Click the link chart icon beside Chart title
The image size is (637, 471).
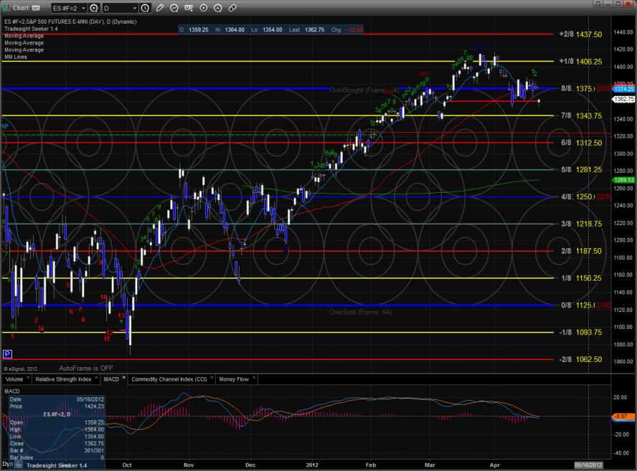34,8
